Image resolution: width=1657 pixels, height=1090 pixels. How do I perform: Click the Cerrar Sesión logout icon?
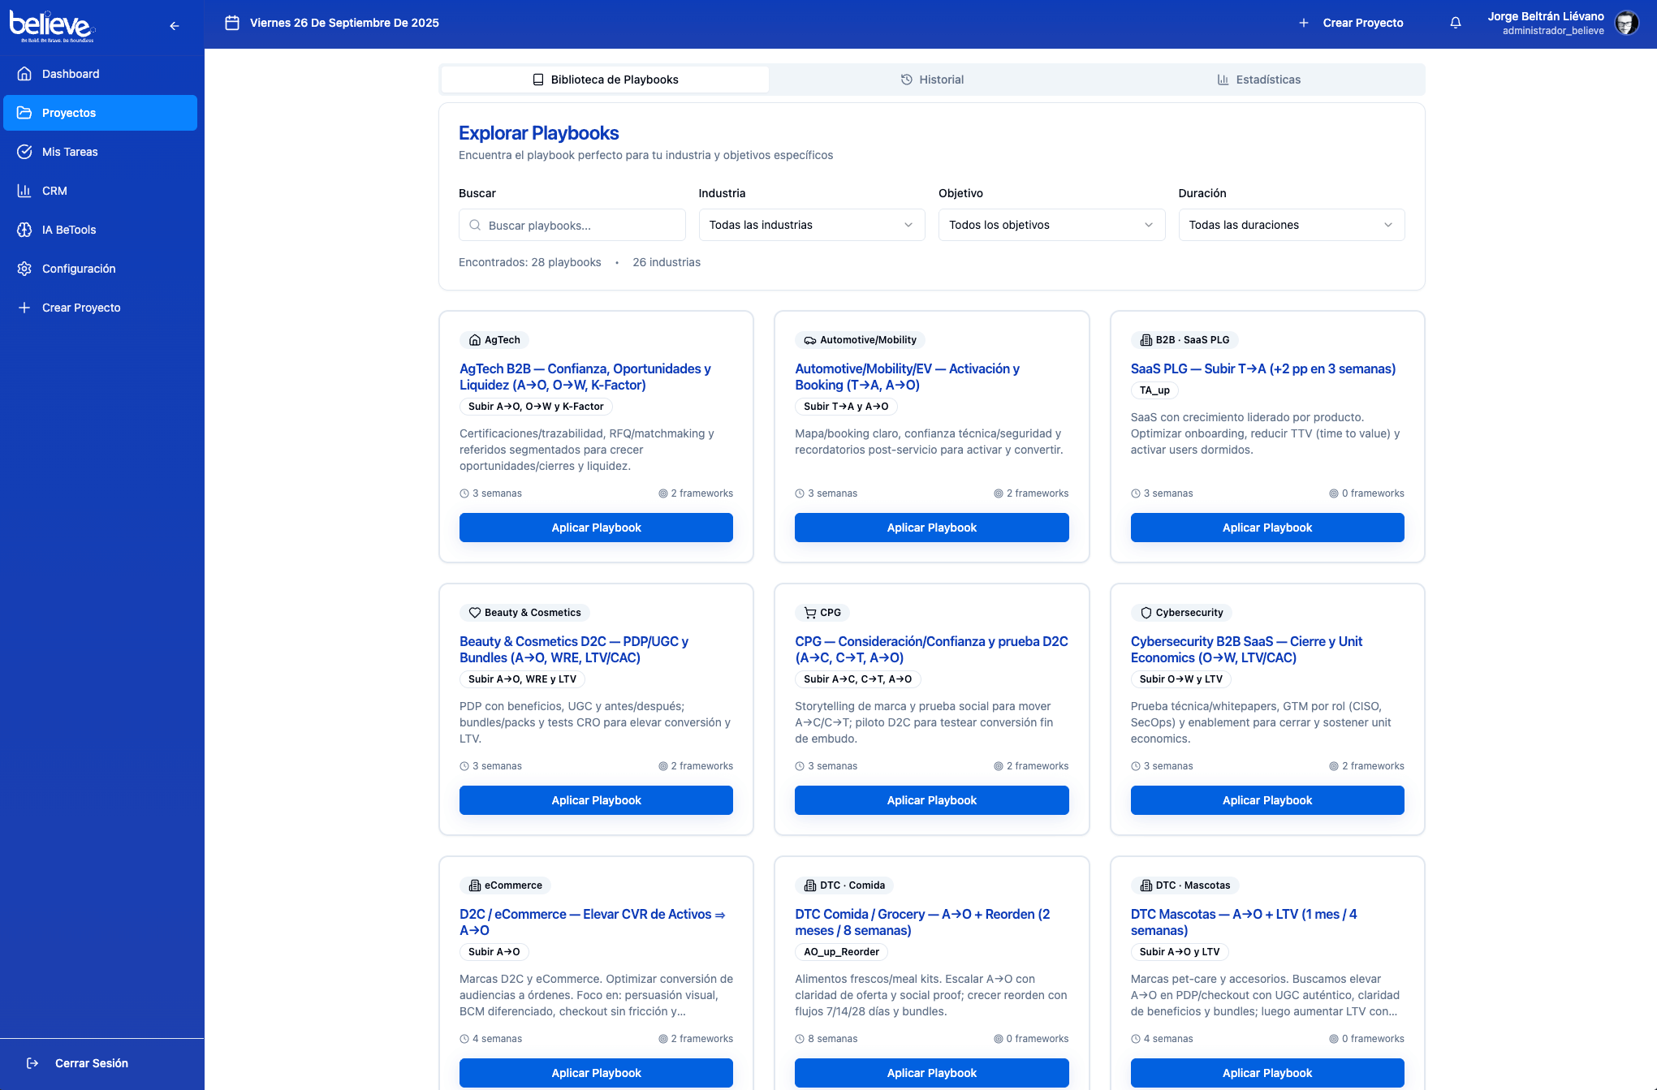point(32,1063)
